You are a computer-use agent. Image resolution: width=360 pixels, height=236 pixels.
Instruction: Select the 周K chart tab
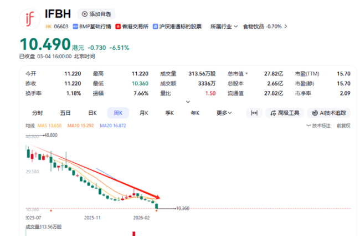(x=118, y=113)
